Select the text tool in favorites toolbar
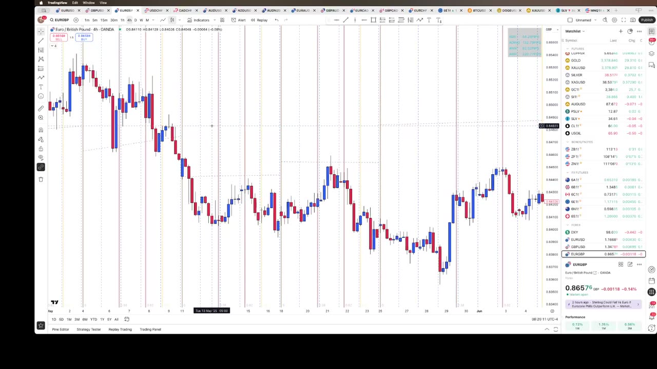The height and width of the screenshot is (369, 657). (x=429, y=20)
